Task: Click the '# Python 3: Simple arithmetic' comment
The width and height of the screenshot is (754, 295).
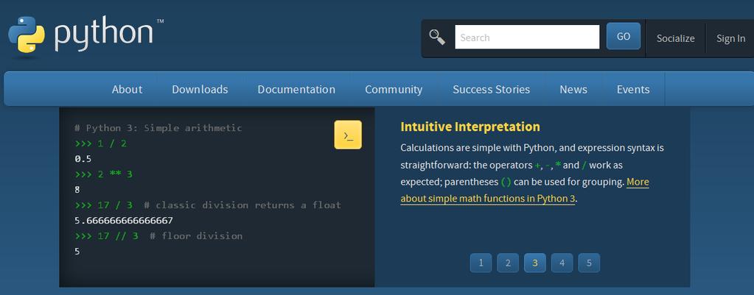Action: (158, 128)
